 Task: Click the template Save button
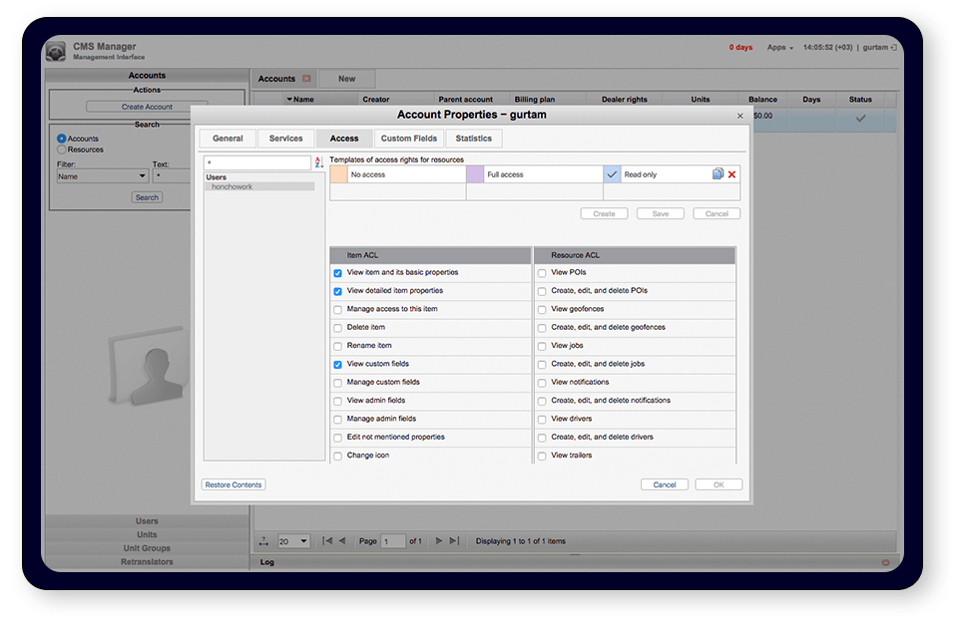pyautogui.click(x=661, y=213)
